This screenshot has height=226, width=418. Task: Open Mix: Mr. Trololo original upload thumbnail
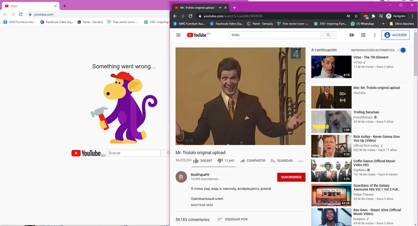point(331,97)
